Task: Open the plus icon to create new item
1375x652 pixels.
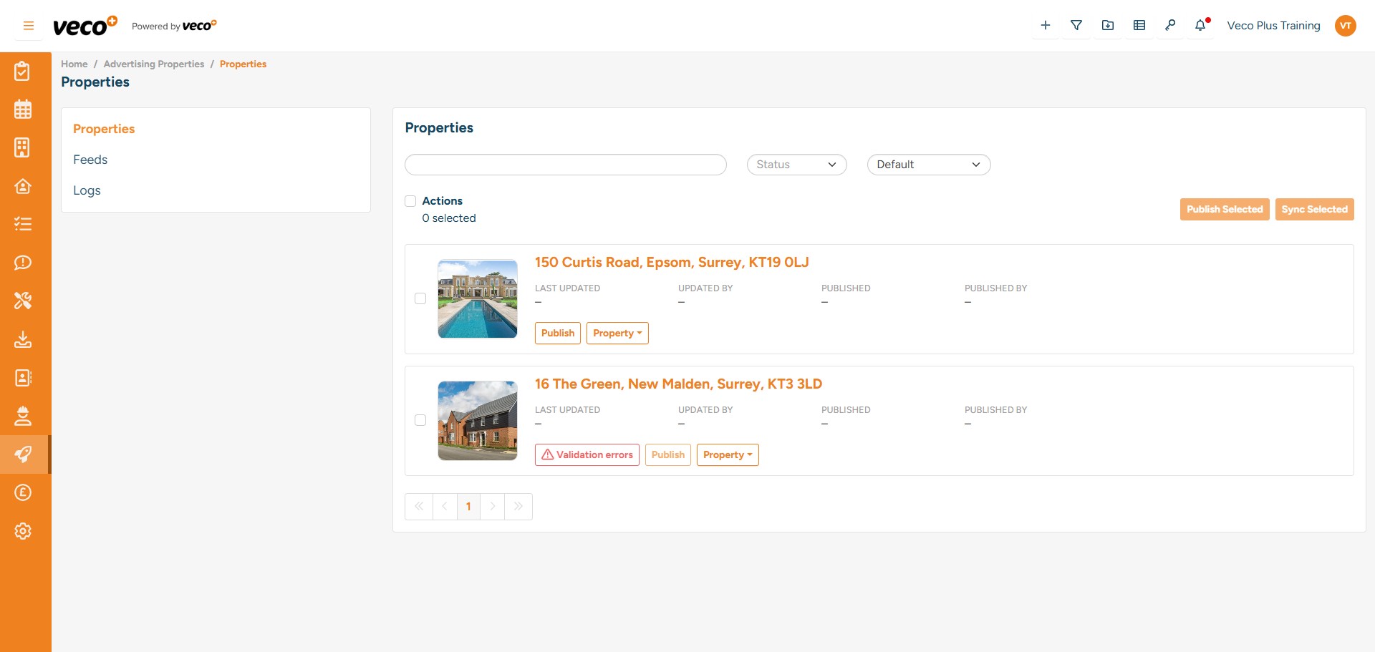Action: point(1045,25)
